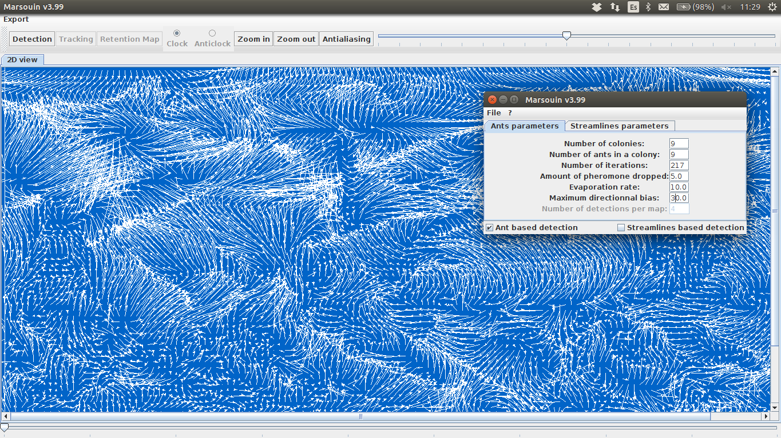
Task: Open the Bluetooth indicator menu
Action: [x=648, y=7]
